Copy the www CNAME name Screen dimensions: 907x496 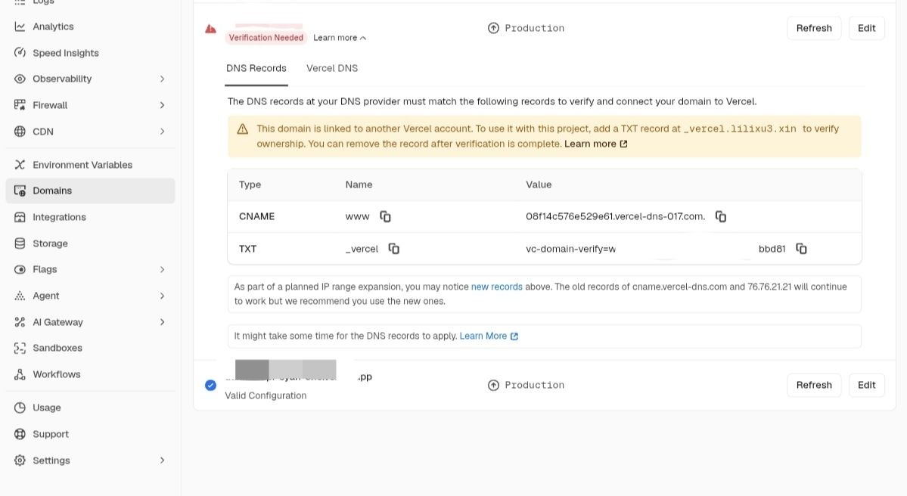(x=385, y=216)
